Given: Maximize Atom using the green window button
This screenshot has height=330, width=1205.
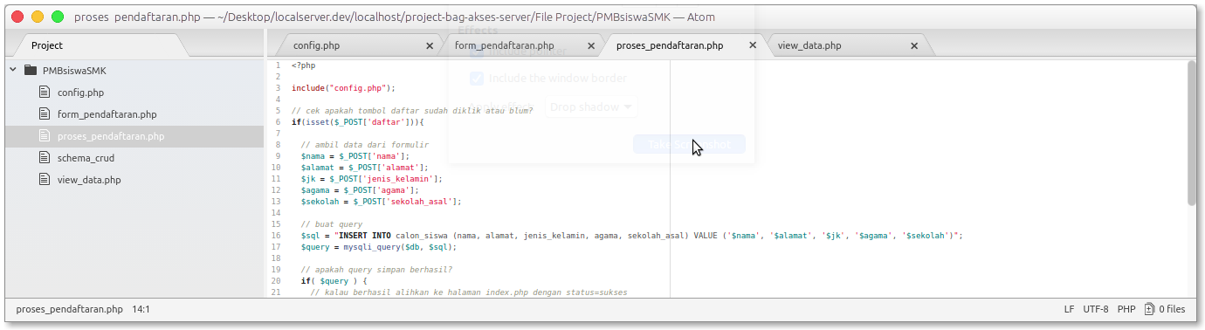Looking at the screenshot, I should pos(58,17).
